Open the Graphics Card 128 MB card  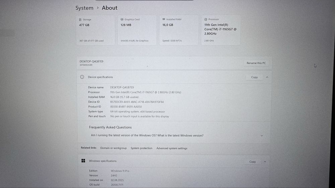pyautogui.click(x=137, y=30)
